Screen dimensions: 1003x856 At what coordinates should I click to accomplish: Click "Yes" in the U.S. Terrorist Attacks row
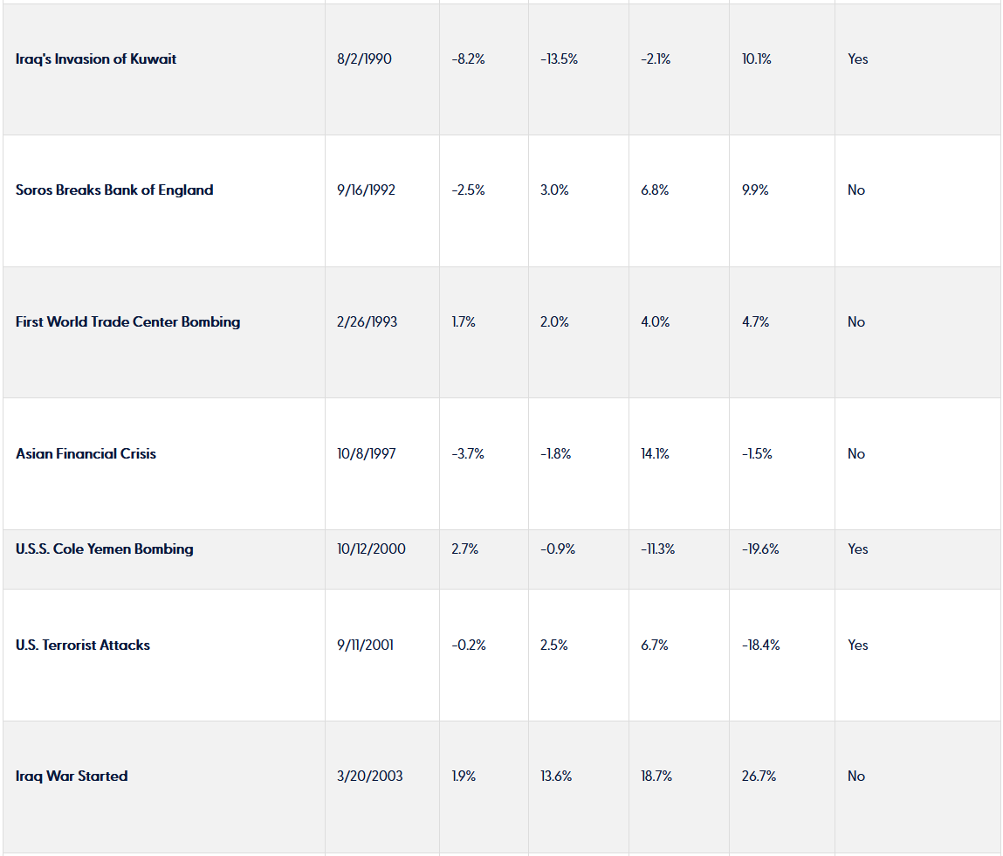click(858, 645)
